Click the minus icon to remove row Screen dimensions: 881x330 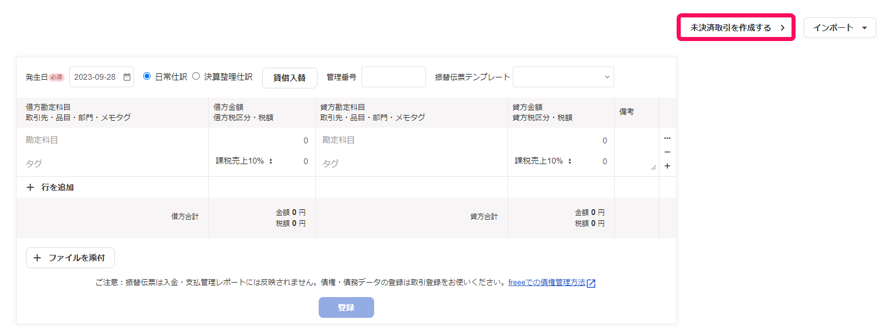[667, 152]
